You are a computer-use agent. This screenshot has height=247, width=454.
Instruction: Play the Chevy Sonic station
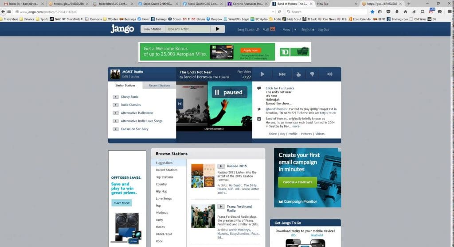point(116,97)
